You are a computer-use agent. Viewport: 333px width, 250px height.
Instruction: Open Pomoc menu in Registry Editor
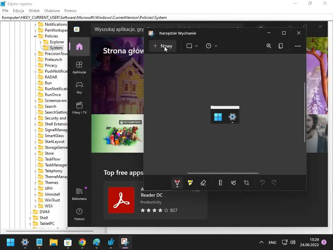pyautogui.click(x=71, y=11)
